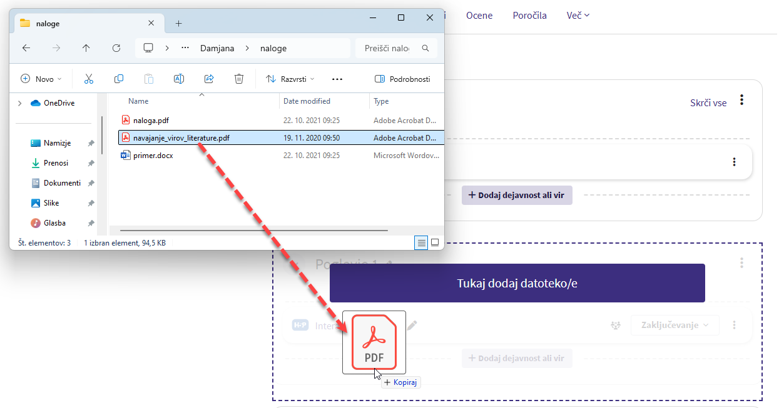Open the Razvrsti sort dropdown
Image resolution: width=779 pixels, height=408 pixels.
click(x=290, y=79)
